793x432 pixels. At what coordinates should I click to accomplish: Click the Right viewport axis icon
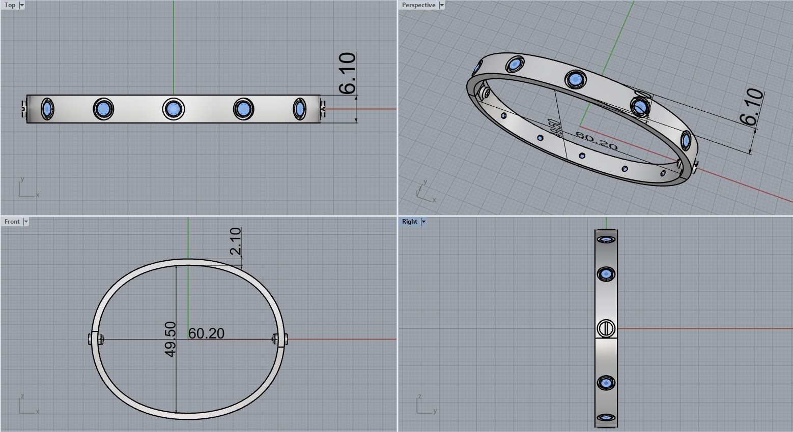(x=427, y=405)
